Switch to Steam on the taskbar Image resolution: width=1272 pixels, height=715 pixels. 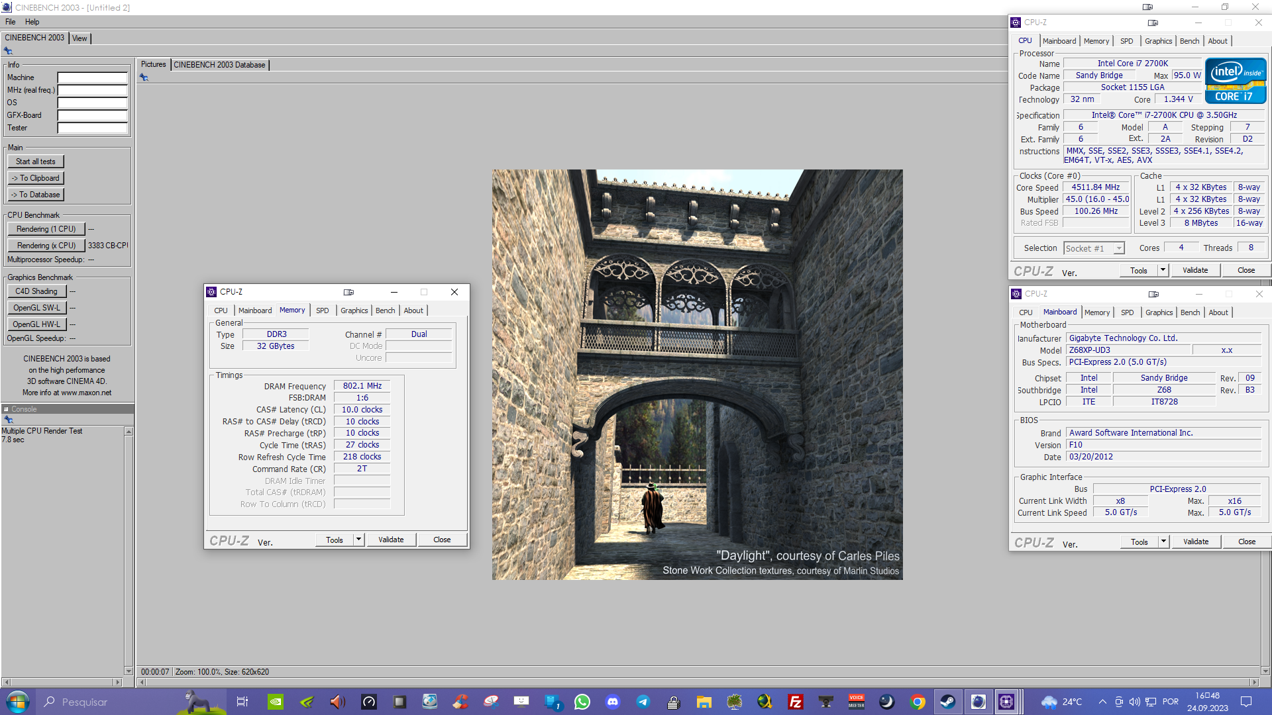[947, 702]
